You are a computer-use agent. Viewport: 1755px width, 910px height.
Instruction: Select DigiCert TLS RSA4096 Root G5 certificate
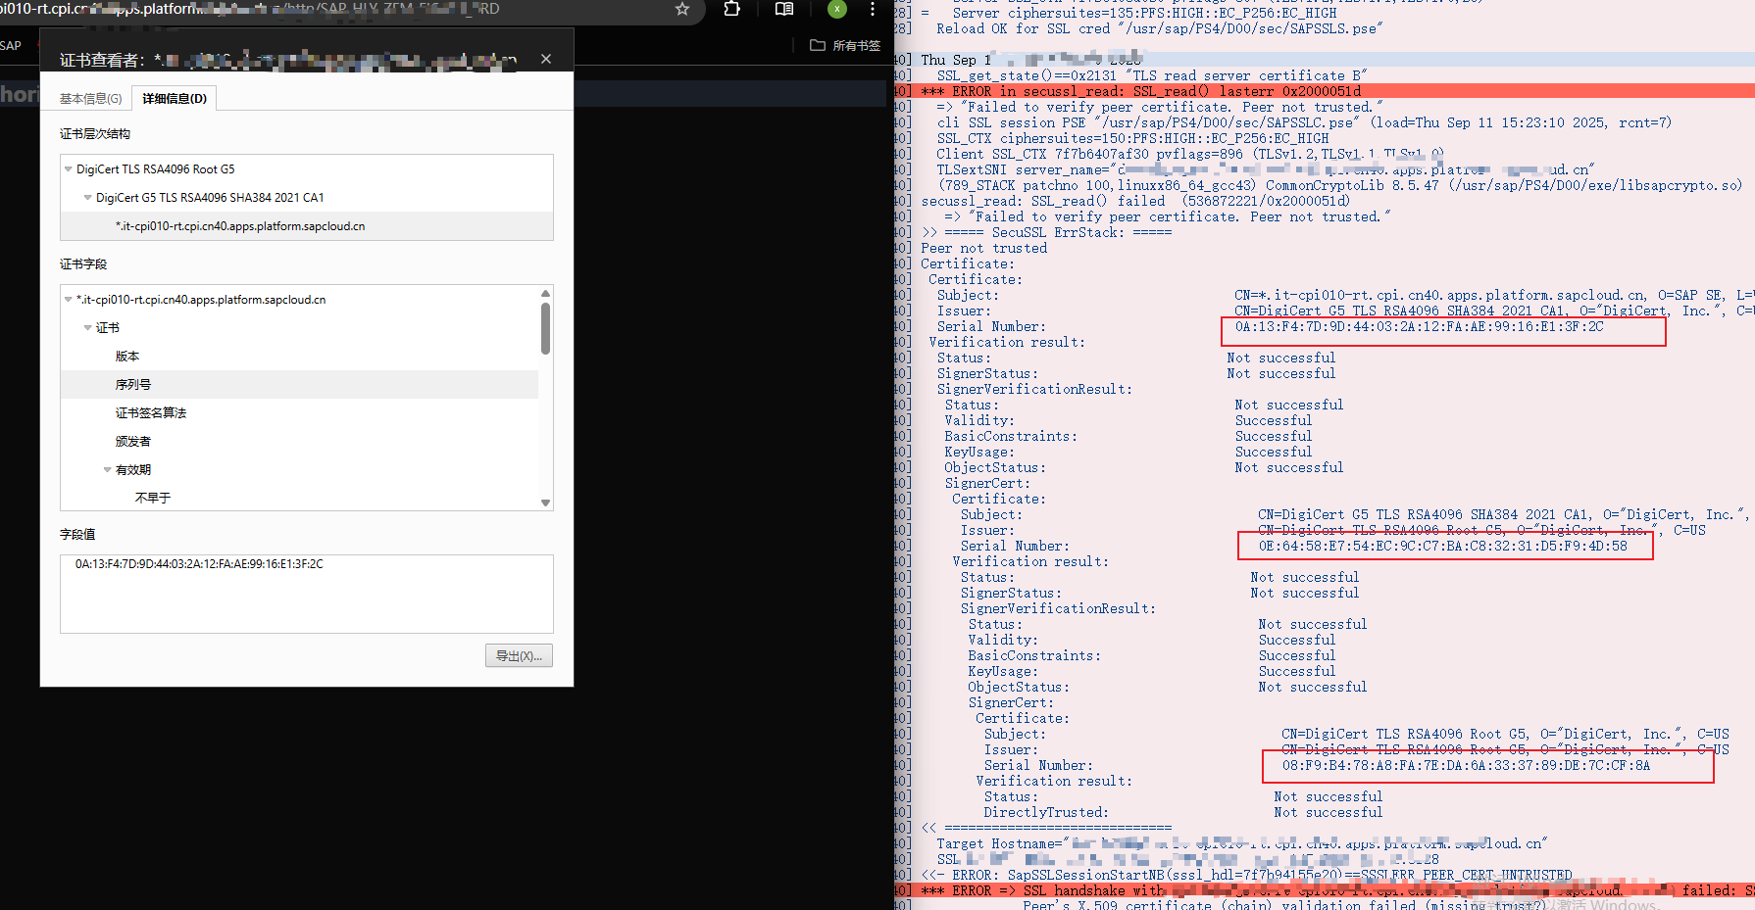(x=156, y=169)
